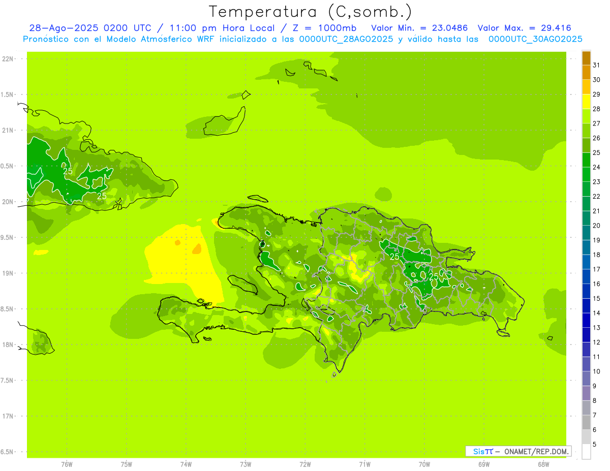
Task: Click the color scale label 11
Action: (x=596, y=357)
